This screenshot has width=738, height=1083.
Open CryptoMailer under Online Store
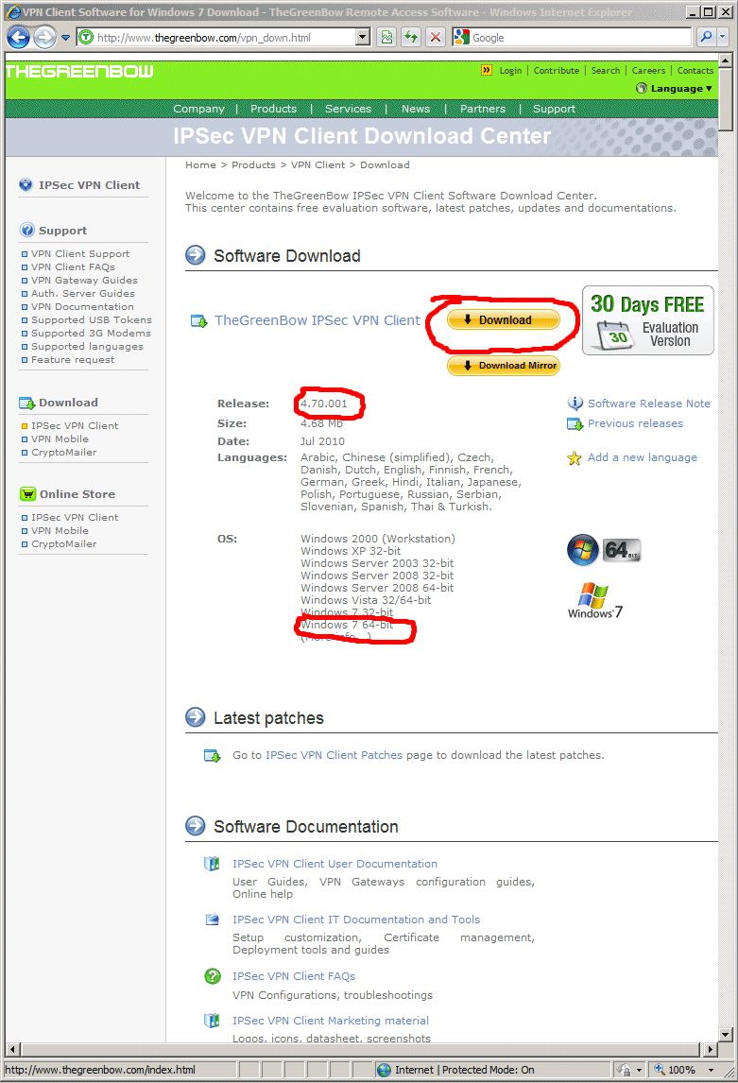(63, 543)
